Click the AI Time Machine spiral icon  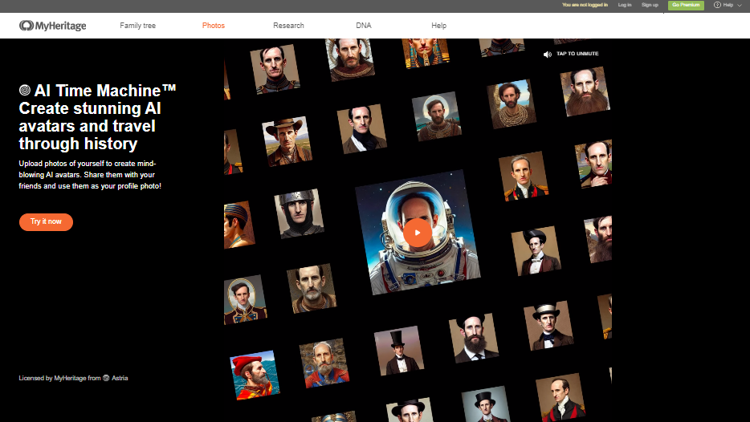tap(25, 90)
